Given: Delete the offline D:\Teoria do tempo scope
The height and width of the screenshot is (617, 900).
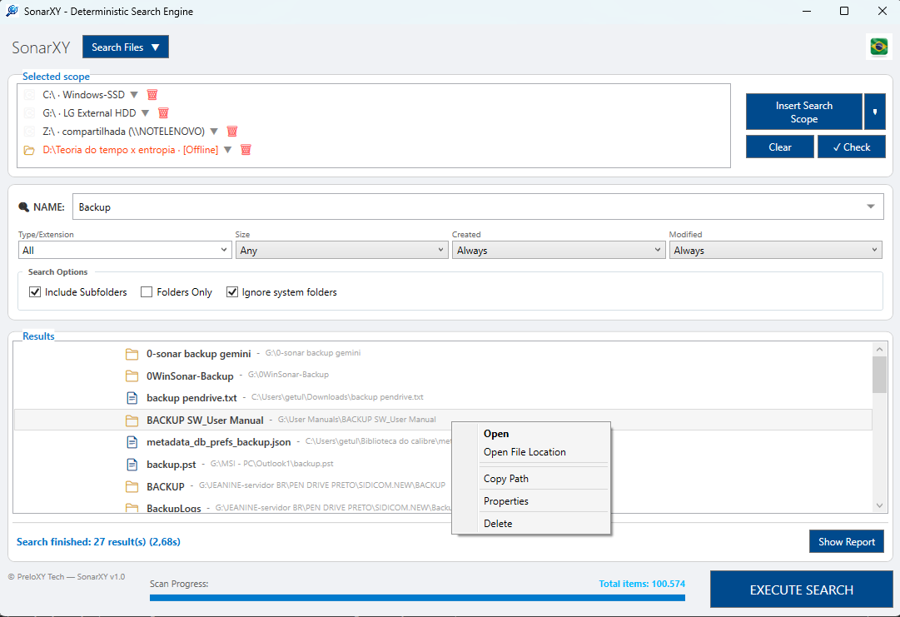Looking at the screenshot, I should coord(246,150).
